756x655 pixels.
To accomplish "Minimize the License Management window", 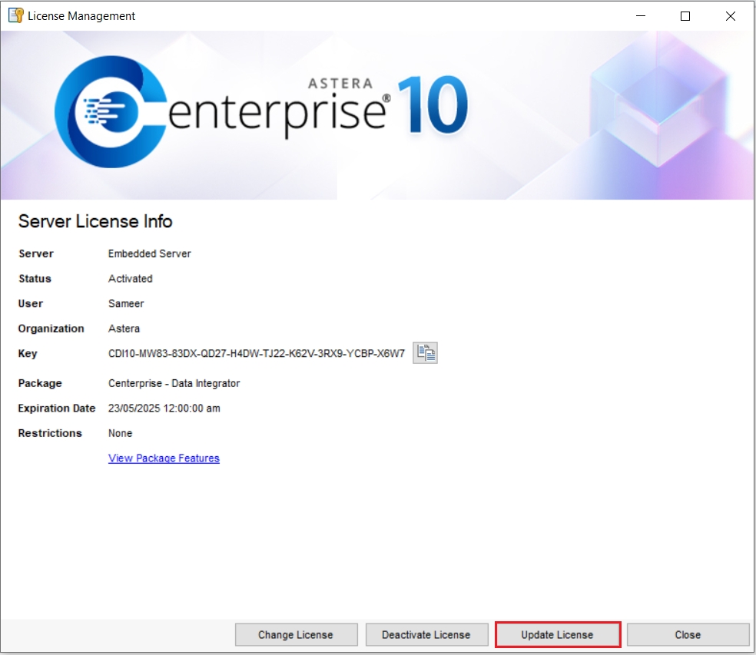I will [x=641, y=16].
